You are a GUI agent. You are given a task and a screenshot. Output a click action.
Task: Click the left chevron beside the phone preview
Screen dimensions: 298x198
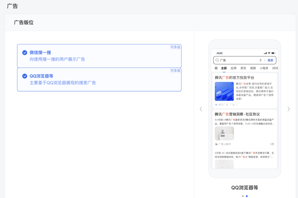click(x=201, y=109)
